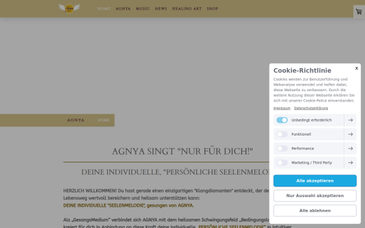
Task: Click the PERSÖNLICHE SEELENMELODIE highlighted link
Action: click(x=232, y=226)
